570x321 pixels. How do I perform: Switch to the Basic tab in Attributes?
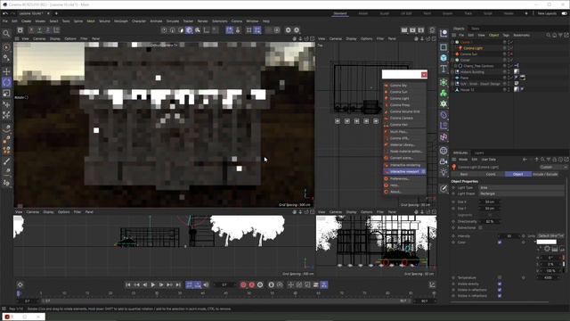tap(464, 175)
